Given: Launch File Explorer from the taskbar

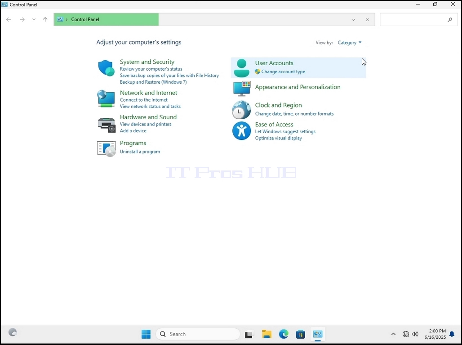Looking at the screenshot, I should 267,334.
